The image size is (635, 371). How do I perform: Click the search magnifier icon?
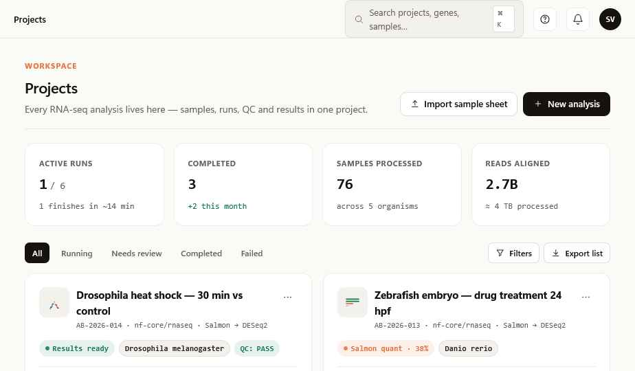pos(359,19)
